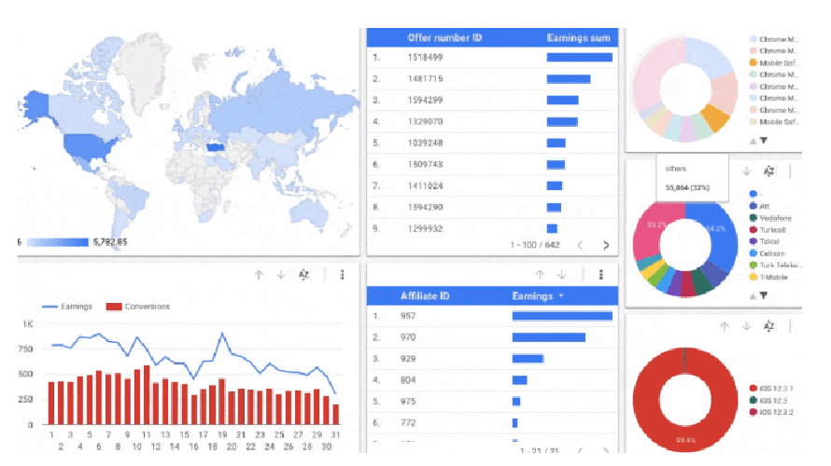
Task: Select affiliate ID 772 row
Action: pyautogui.click(x=492, y=423)
